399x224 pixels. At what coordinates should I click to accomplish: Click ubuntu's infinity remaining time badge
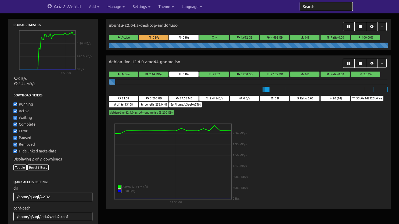[x=214, y=38]
